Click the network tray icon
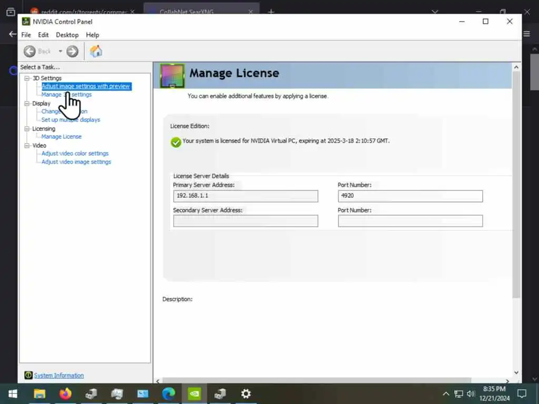This screenshot has width=539, height=404. (458, 393)
